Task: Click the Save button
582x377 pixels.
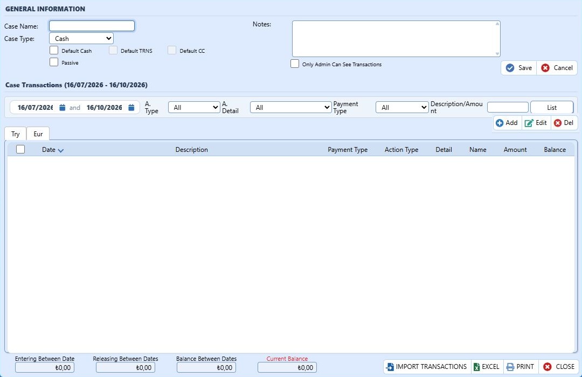Action: 519,68
